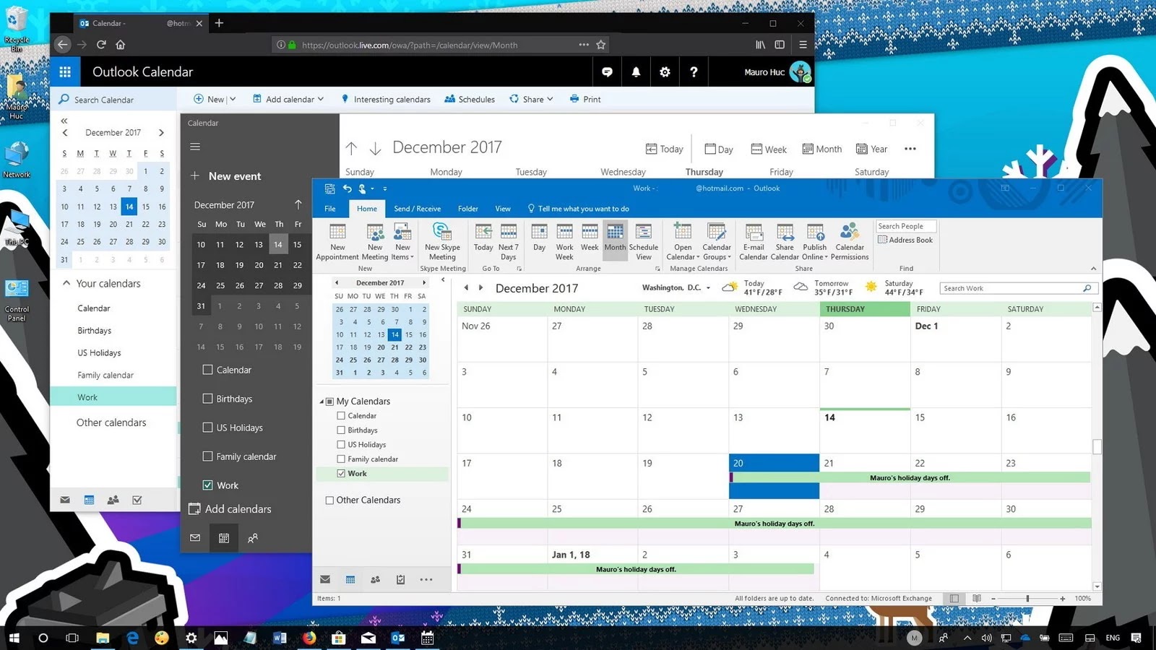Open Schedules in Outlook web toolbar
Image resolution: width=1156 pixels, height=650 pixels.
tap(470, 100)
